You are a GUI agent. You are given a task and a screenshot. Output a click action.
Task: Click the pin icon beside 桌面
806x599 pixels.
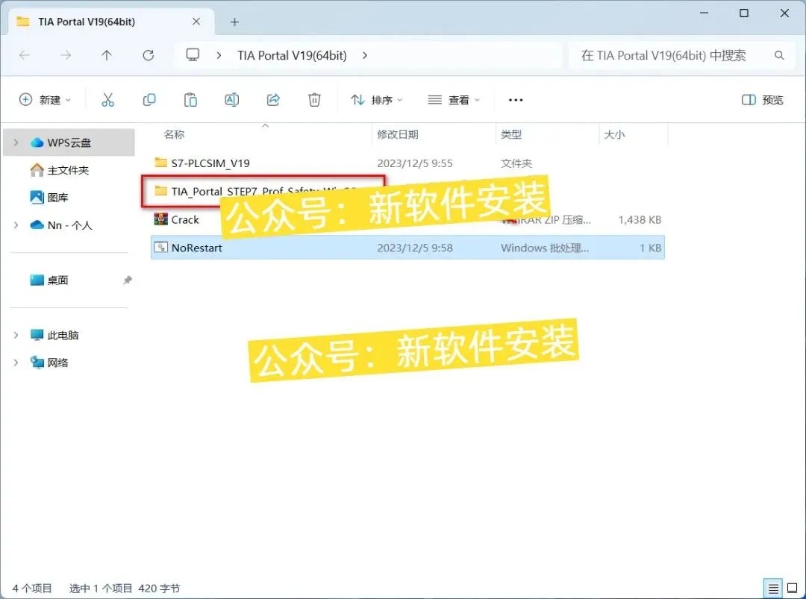pyautogui.click(x=128, y=280)
